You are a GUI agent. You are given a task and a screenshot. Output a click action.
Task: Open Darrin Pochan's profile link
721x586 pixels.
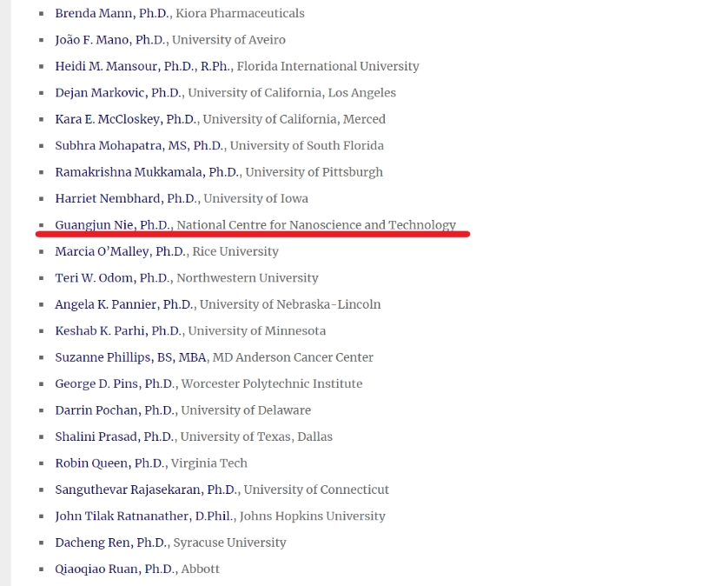115,410
